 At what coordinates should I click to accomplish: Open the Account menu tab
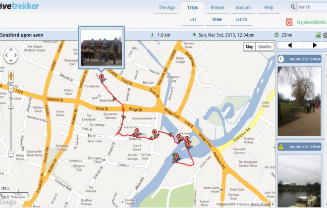[243, 7]
